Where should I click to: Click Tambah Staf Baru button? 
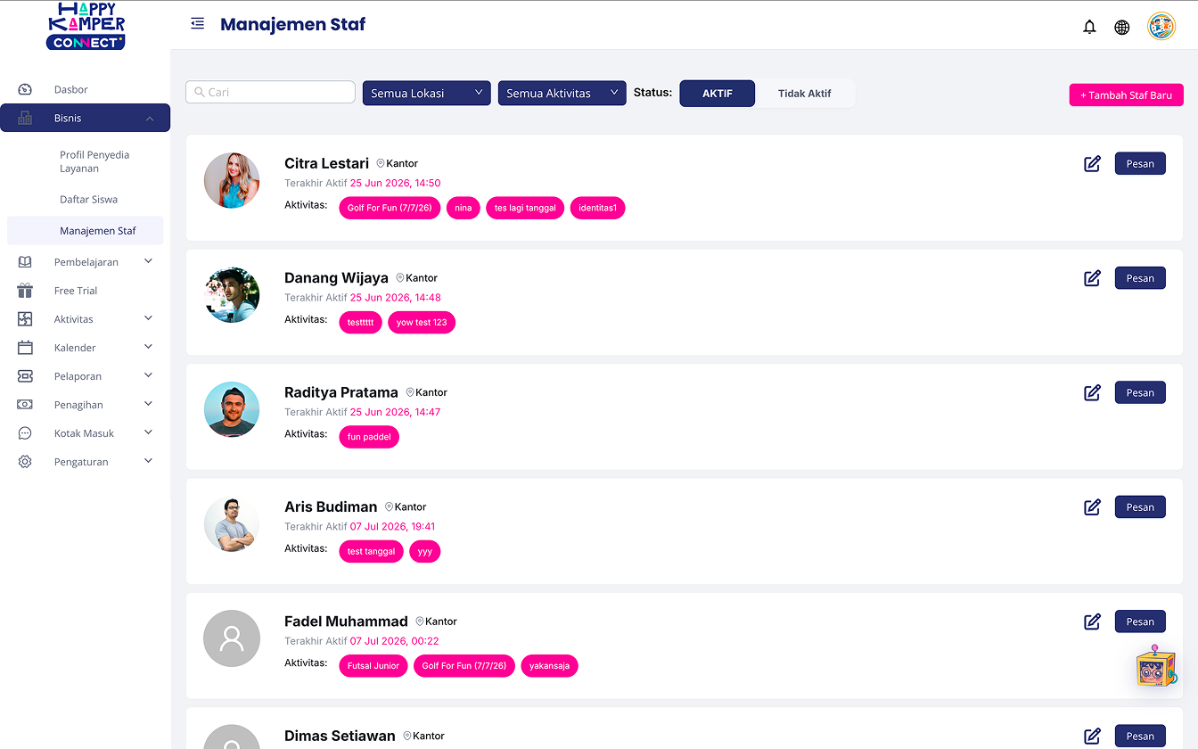[x=1127, y=95]
